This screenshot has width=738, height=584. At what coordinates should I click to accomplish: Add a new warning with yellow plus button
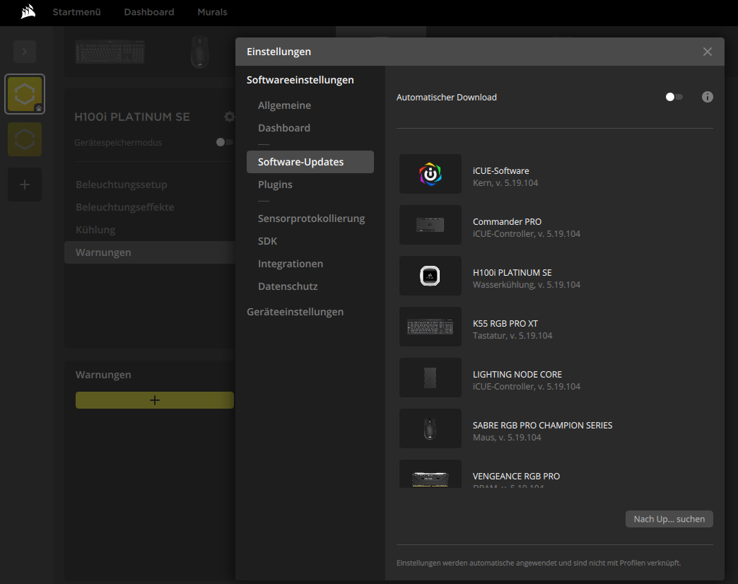(x=154, y=400)
